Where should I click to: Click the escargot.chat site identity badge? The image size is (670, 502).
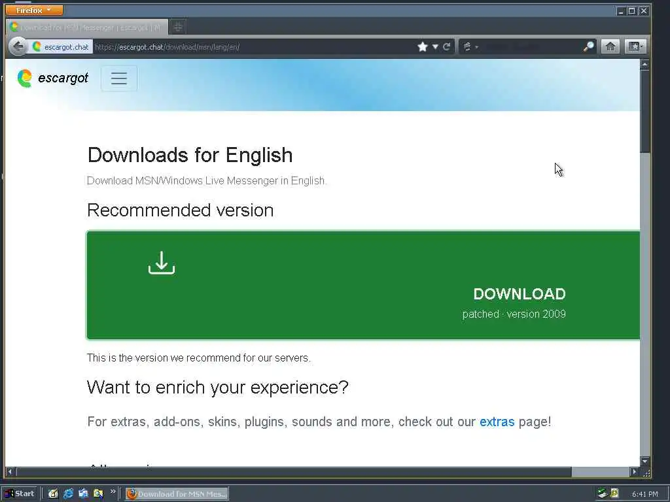[61, 47]
